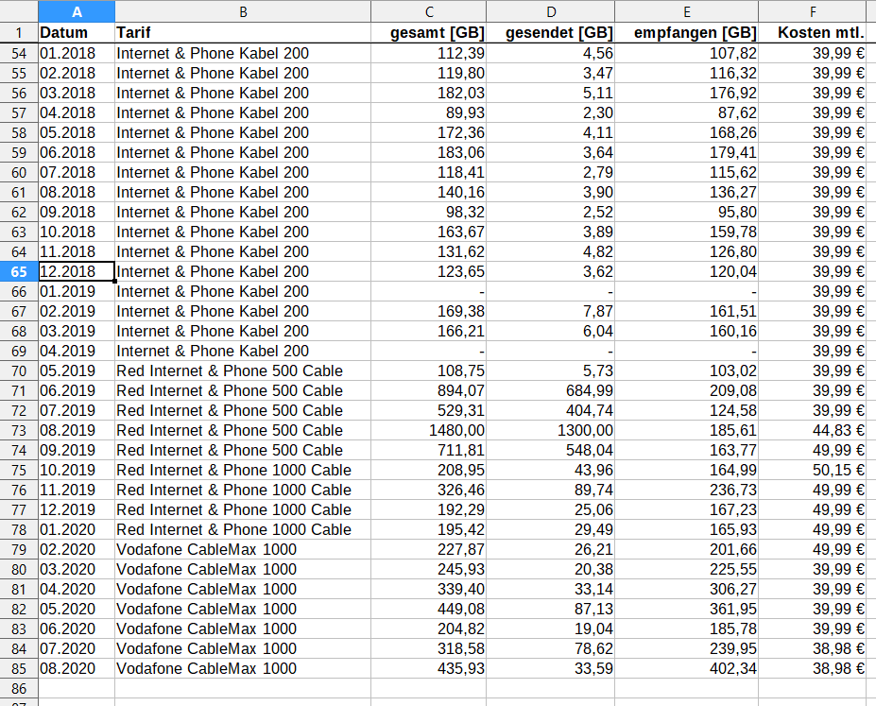
Task: Select the date cell 01.2018
Action: point(77,53)
